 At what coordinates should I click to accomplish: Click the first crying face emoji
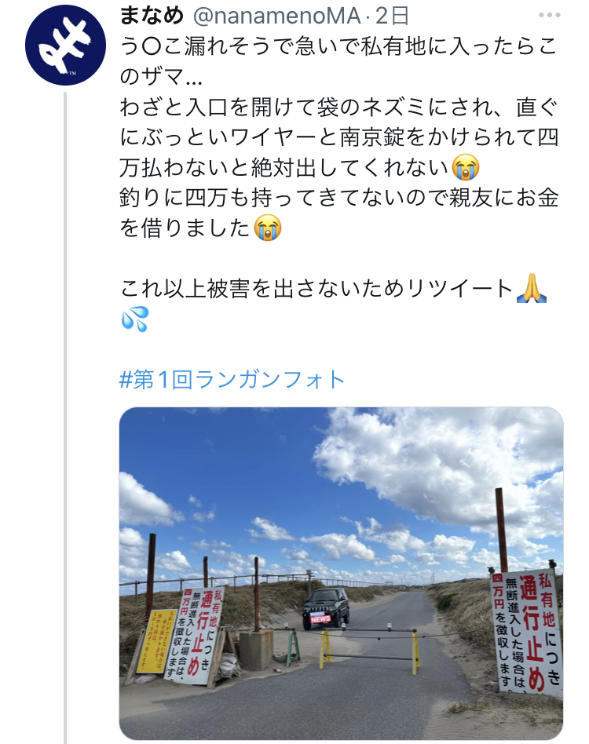click(466, 167)
